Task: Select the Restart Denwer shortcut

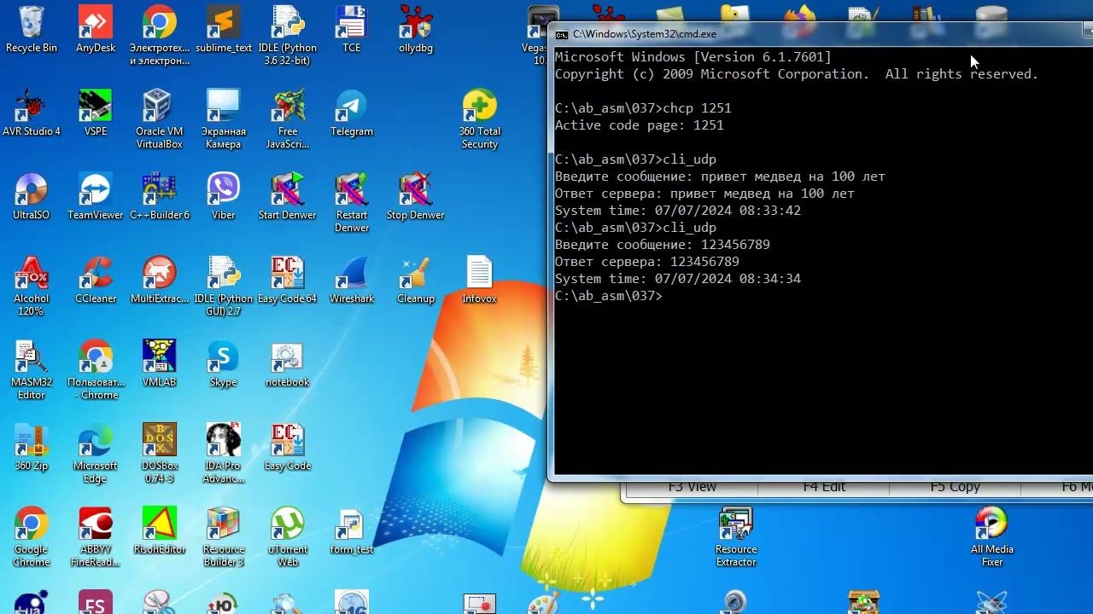Action: pos(352,203)
